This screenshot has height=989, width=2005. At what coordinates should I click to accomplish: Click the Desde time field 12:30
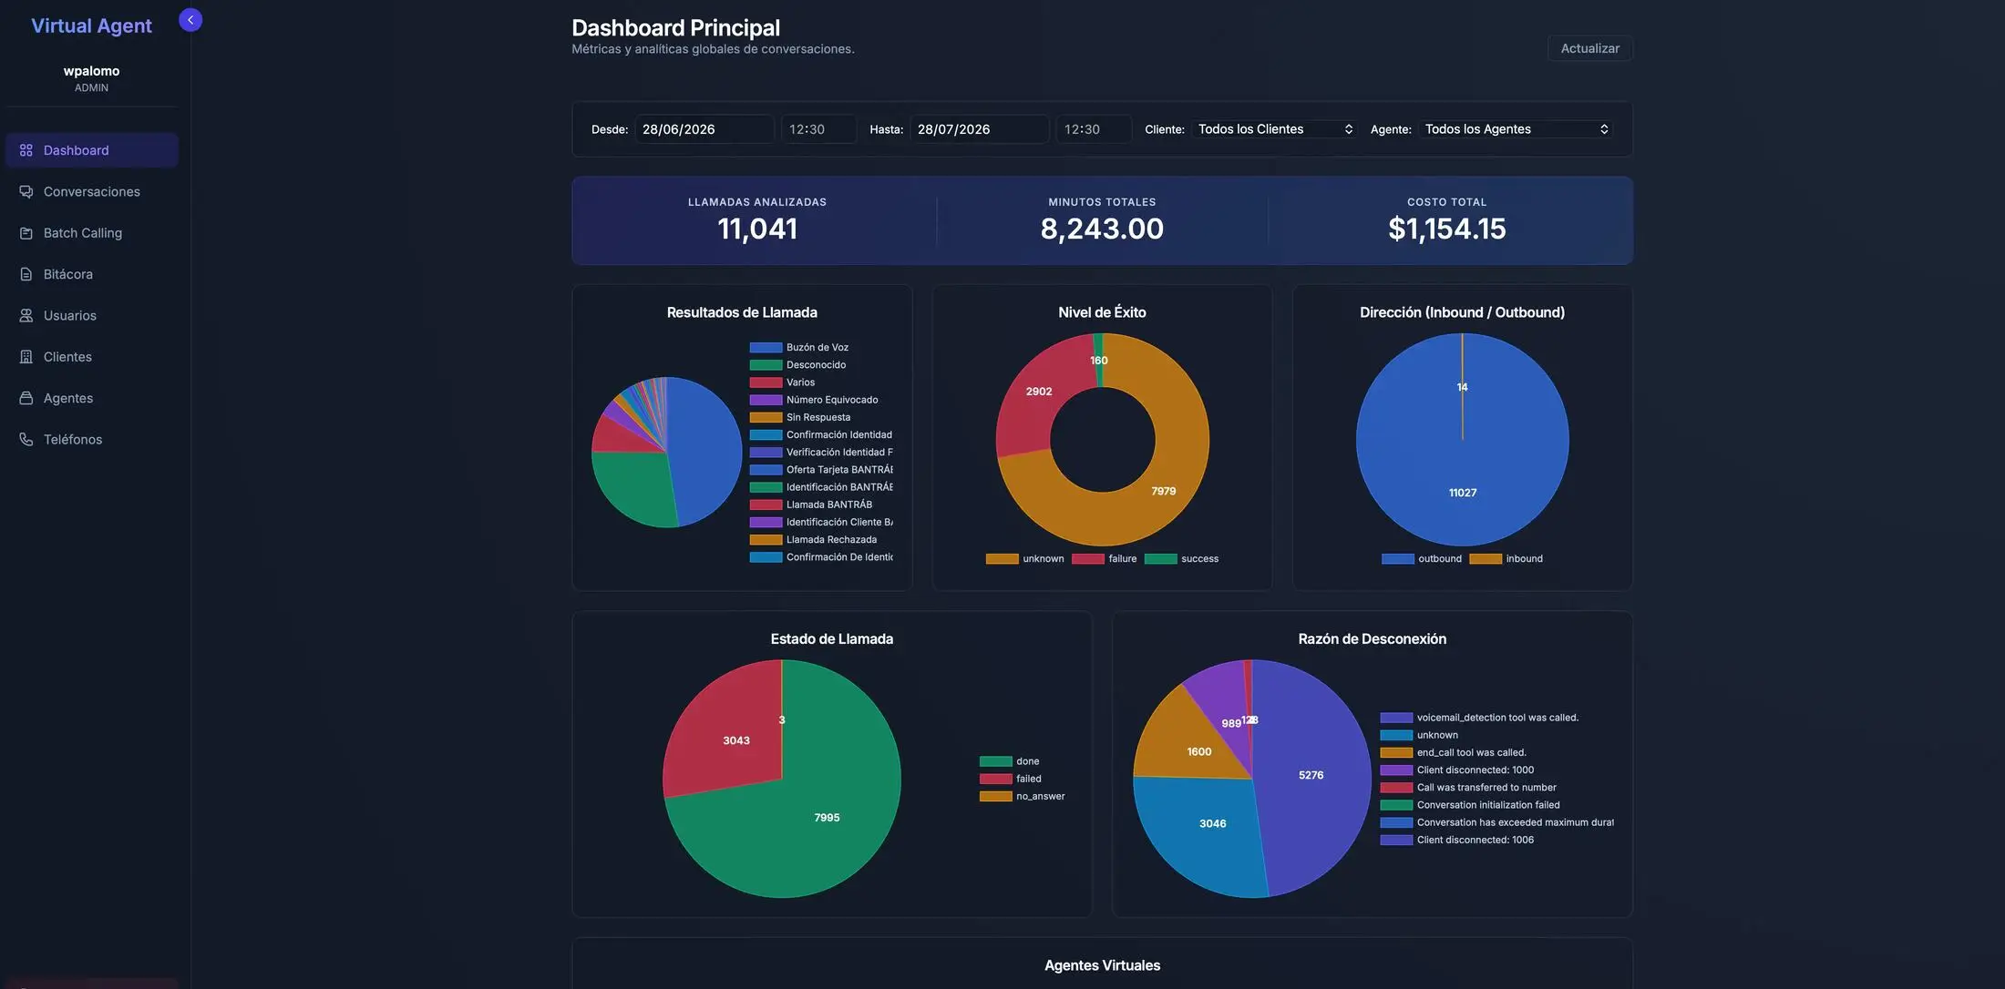(818, 129)
